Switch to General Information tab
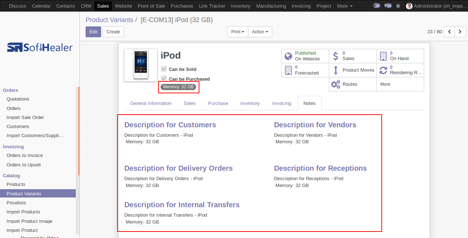468x238 pixels. pyautogui.click(x=151, y=103)
